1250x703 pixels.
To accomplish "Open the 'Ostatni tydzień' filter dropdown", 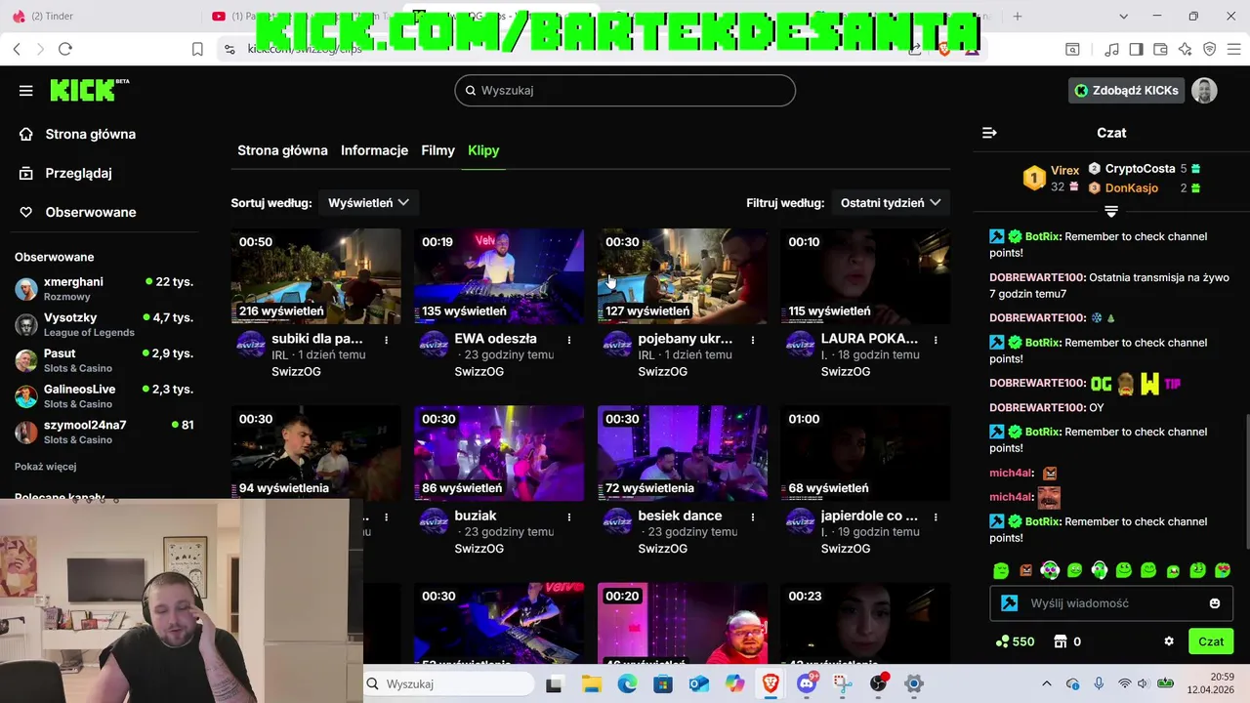I will [891, 202].
